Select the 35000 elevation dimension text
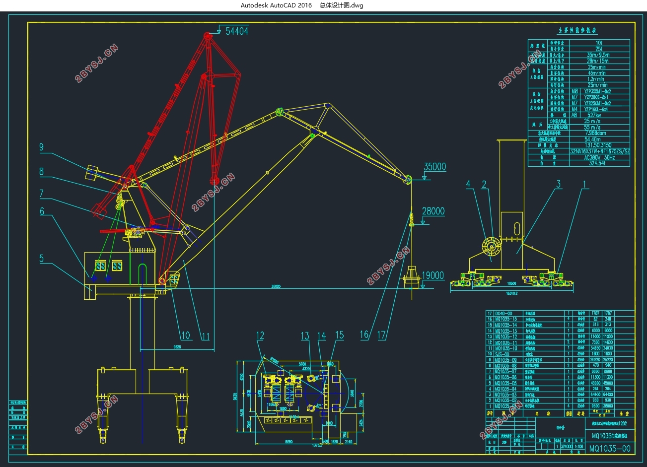This screenshot has height=467, width=647. coord(435,167)
